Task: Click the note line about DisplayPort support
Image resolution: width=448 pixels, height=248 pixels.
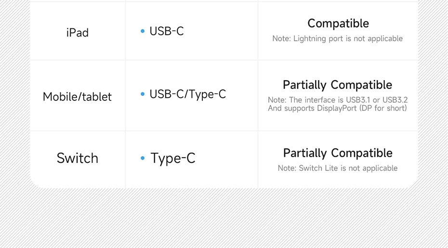Action: click(x=337, y=108)
